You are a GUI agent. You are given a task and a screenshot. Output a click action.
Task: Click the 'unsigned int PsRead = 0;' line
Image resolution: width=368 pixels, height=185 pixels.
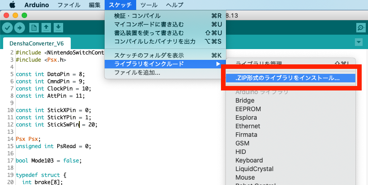coord(53,146)
